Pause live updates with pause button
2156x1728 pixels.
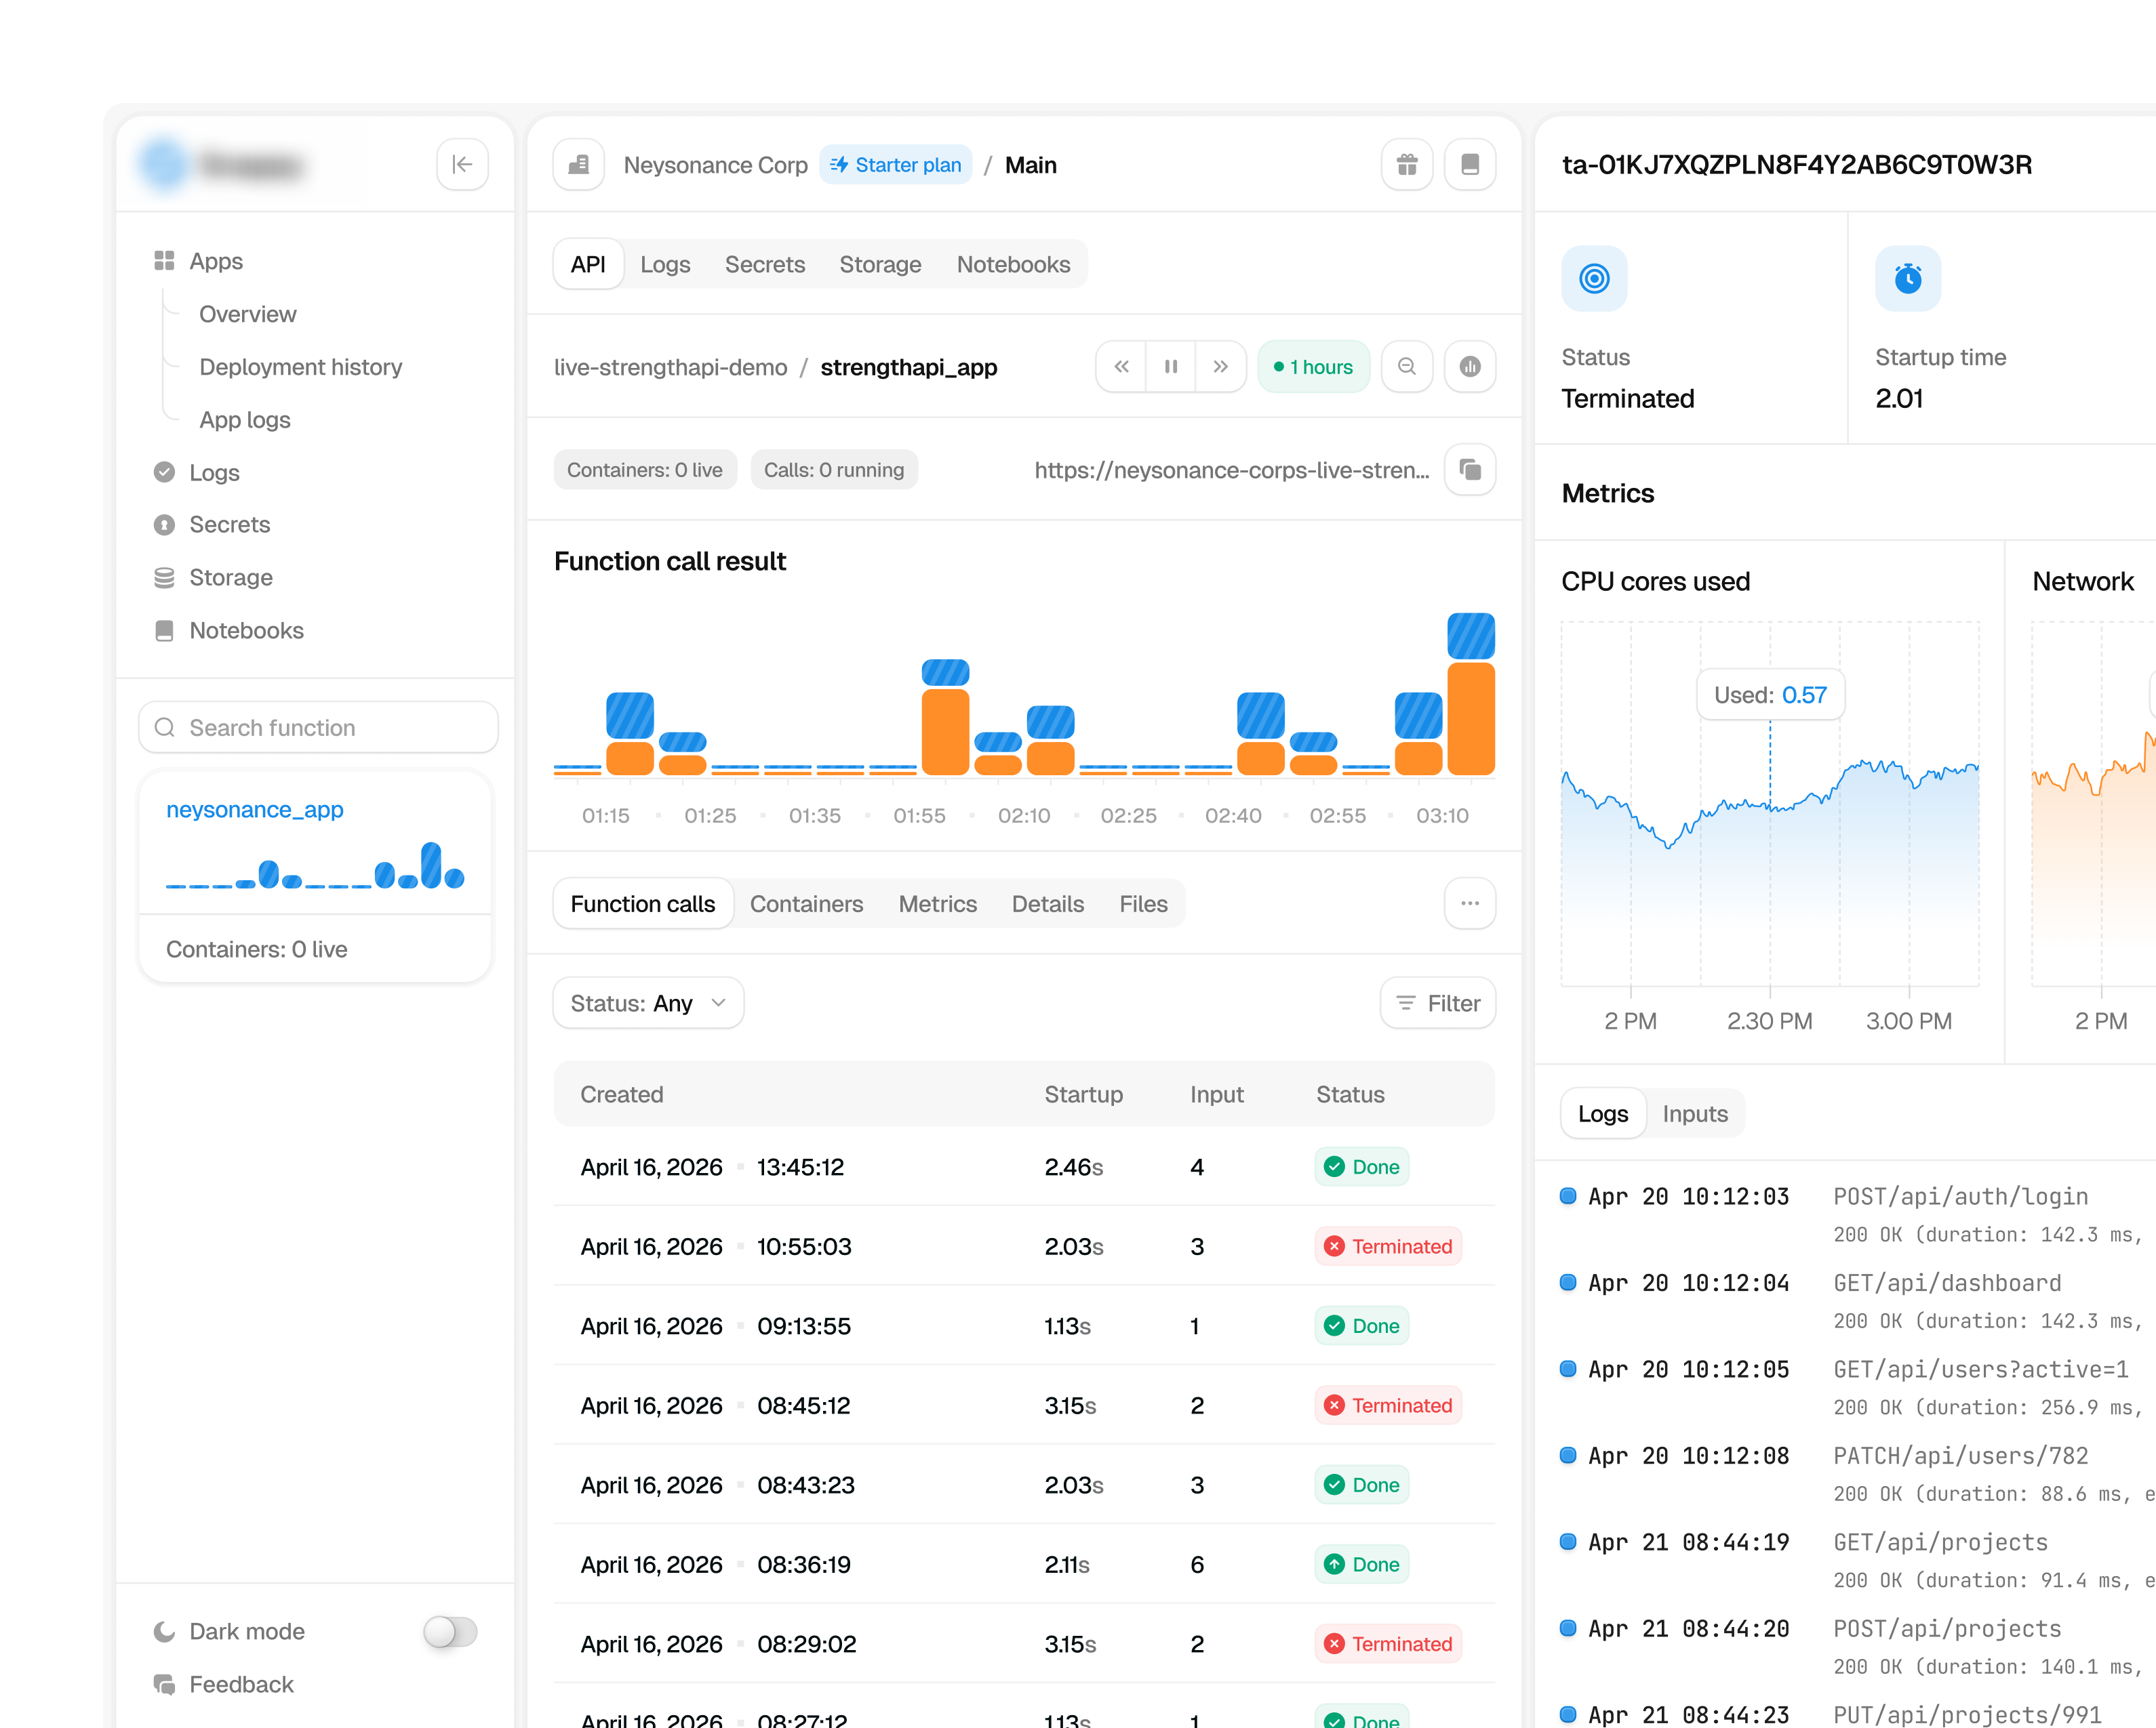click(x=1171, y=367)
